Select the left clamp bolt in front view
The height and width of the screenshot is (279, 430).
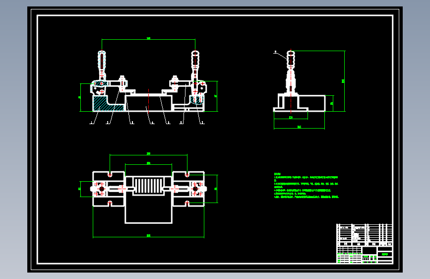click(123, 83)
